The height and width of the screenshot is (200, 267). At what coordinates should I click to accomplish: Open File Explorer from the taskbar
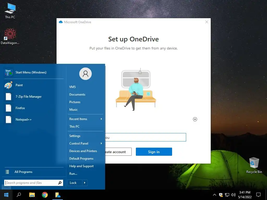pos(32,195)
